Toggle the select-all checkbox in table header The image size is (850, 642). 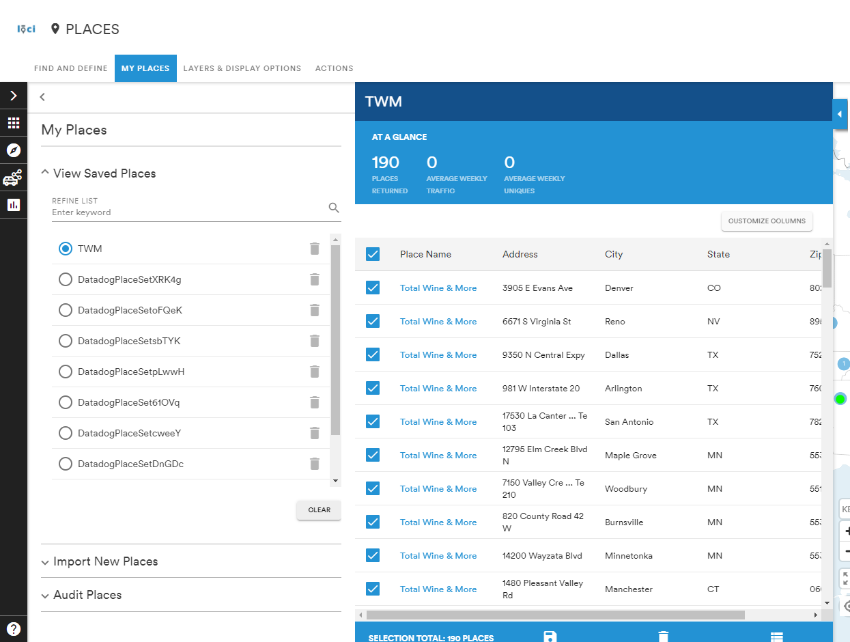coord(373,254)
